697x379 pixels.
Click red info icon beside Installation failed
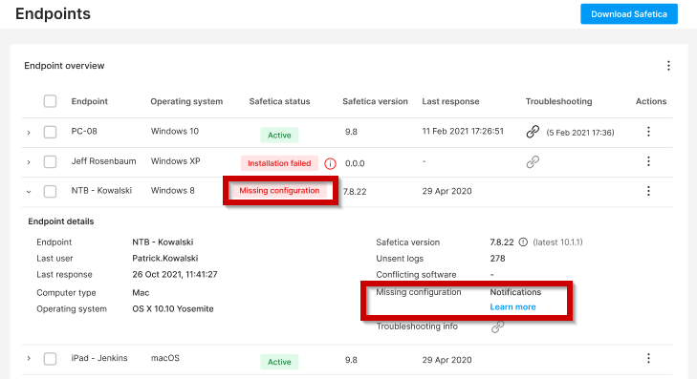tap(330, 164)
